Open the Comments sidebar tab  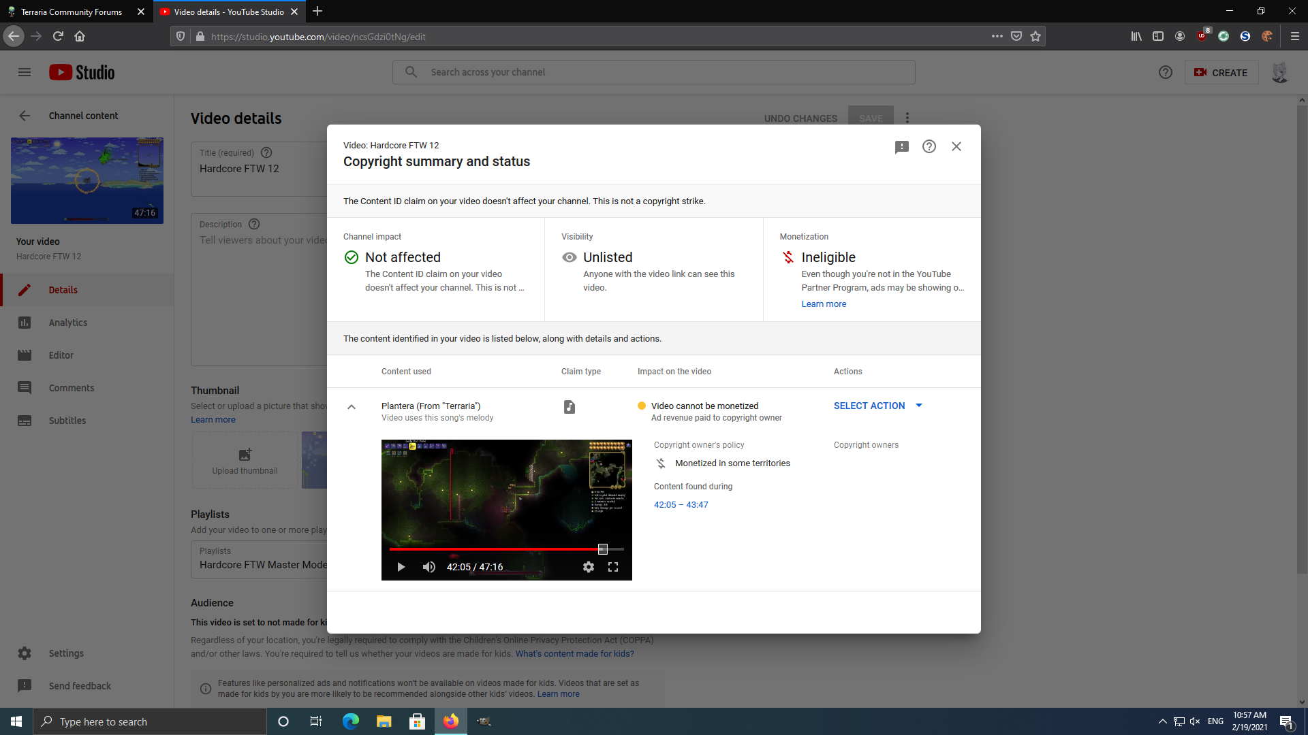click(x=87, y=388)
